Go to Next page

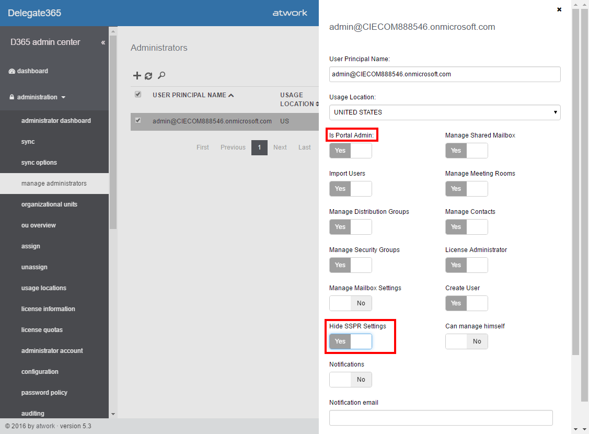point(280,147)
